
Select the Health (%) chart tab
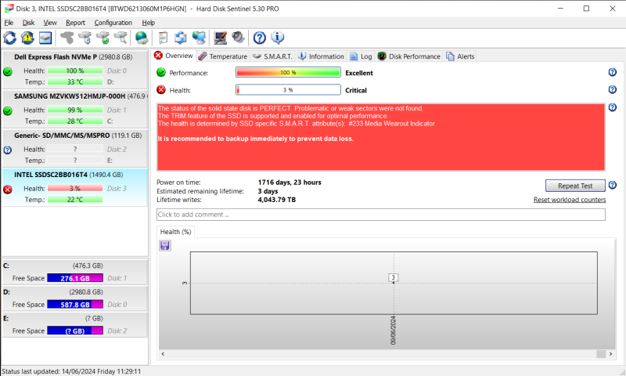click(175, 232)
